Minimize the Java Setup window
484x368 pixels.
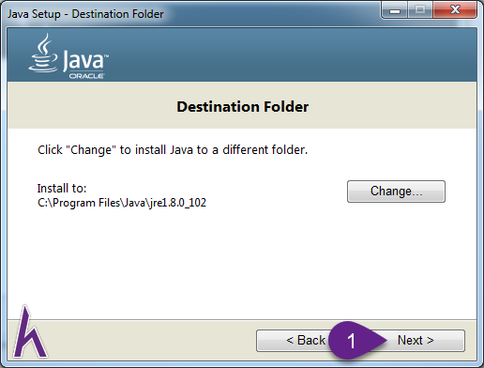pos(394,10)
